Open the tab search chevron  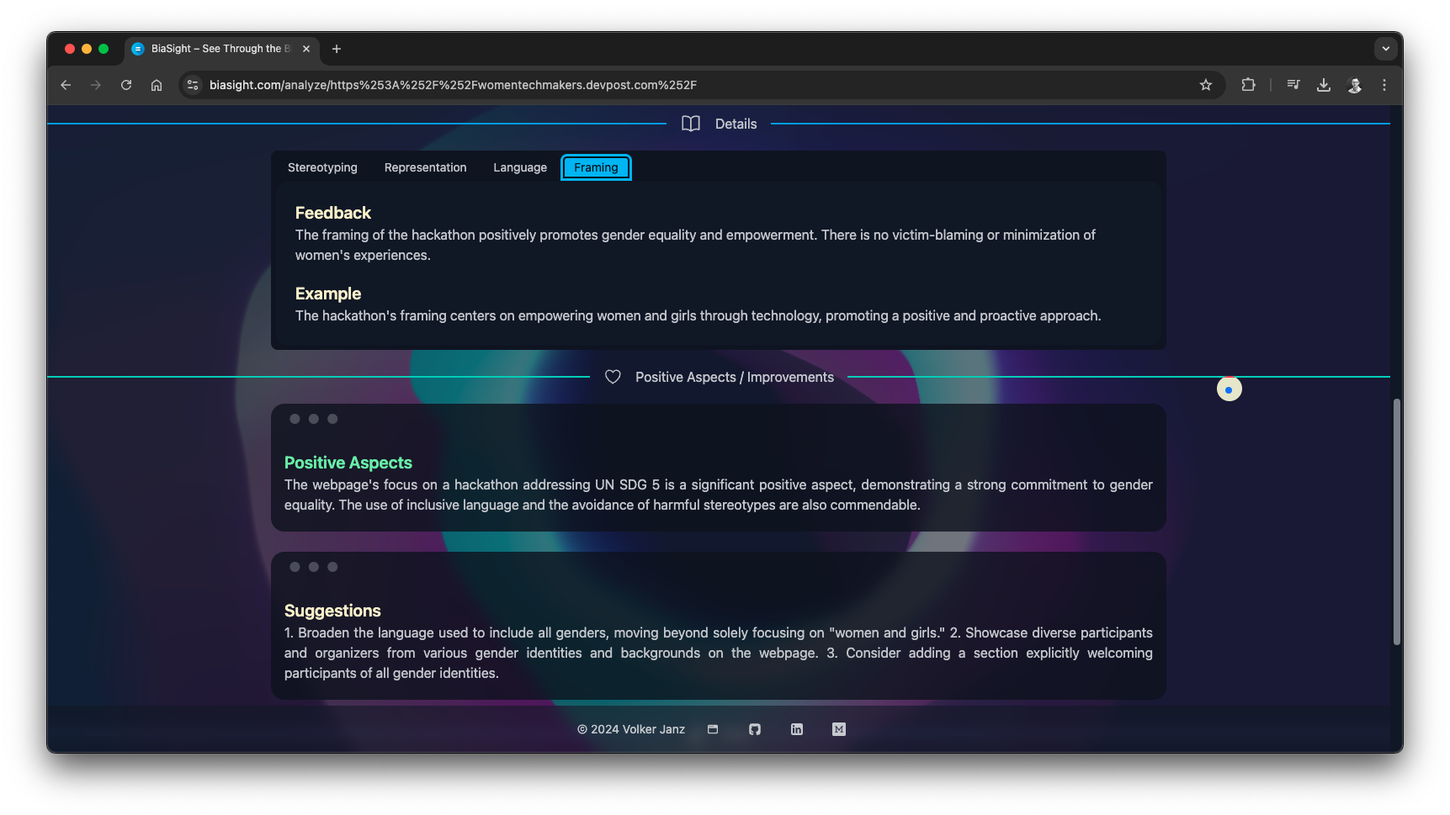1385,49
